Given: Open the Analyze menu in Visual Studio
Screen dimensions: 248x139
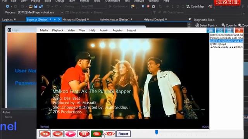Looking at the screenshot, I should (x=139, y=1).
